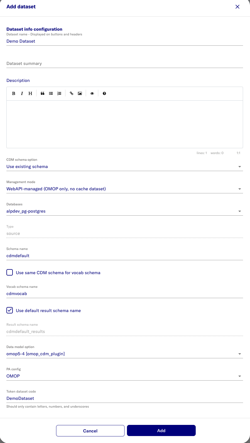Click the 'lines: 1' status text
This screenshot has height=443, width=250.
tap(202, 153)
